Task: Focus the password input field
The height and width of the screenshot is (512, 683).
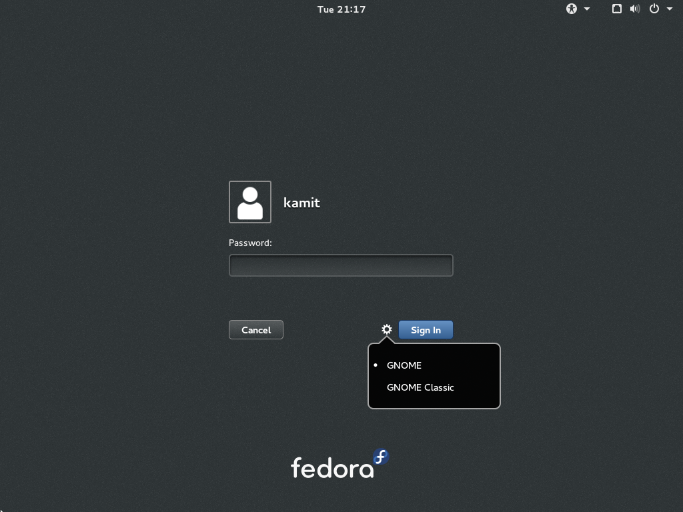Action: [341, 265]
